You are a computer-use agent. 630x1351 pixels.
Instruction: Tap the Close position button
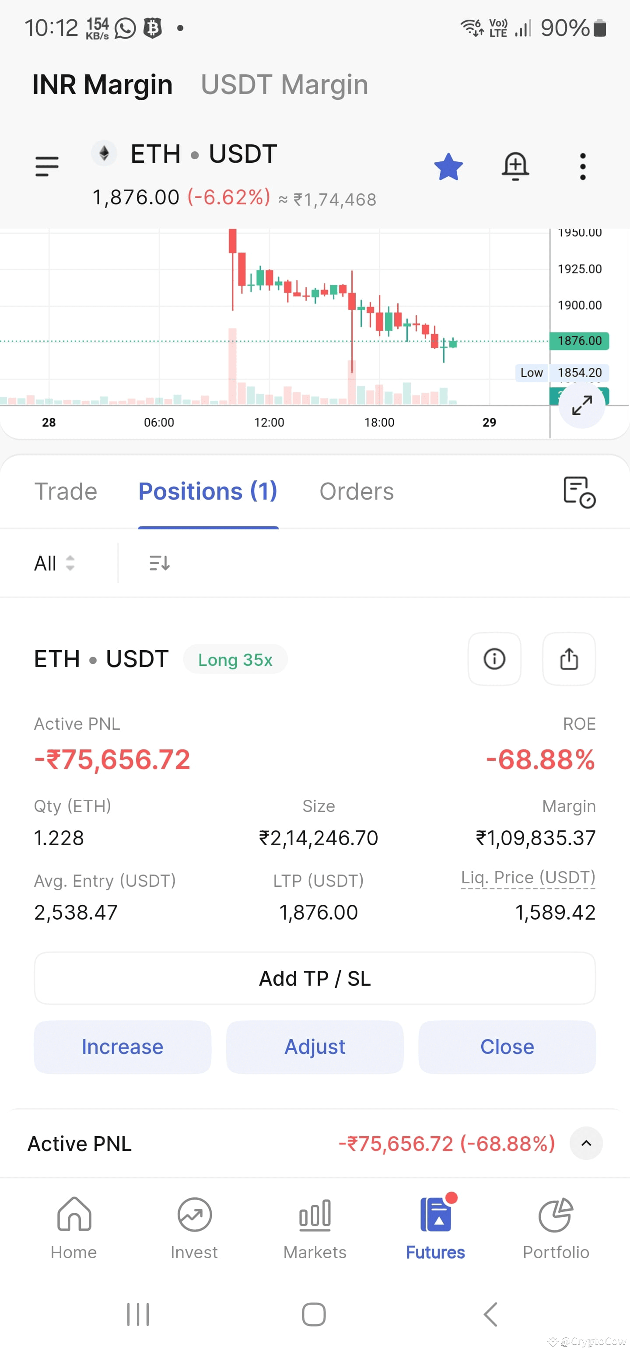pyautogui.click(x=507, y=1047)
